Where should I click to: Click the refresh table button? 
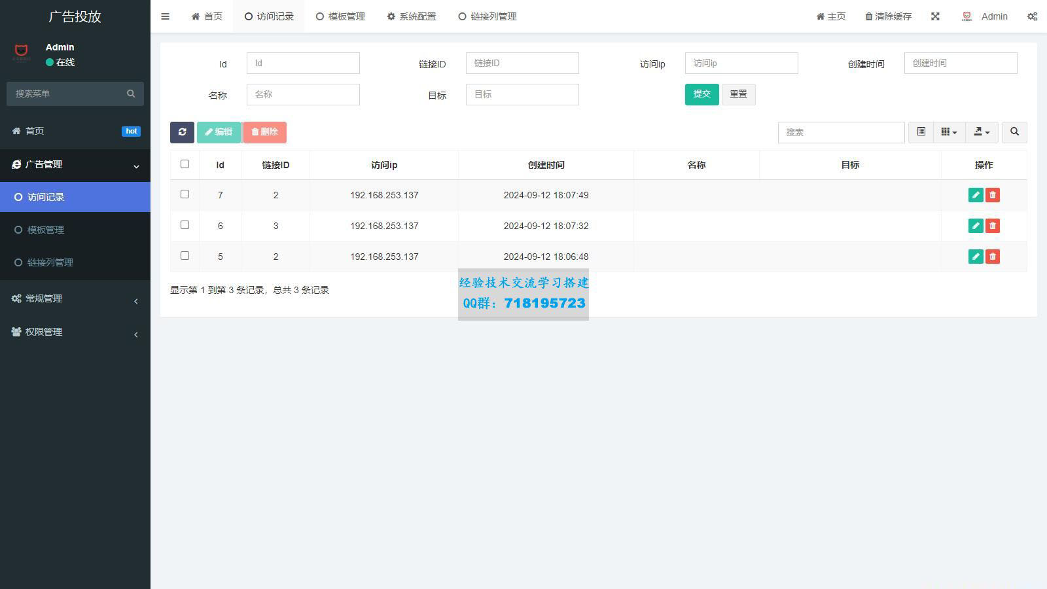point(182,132)
